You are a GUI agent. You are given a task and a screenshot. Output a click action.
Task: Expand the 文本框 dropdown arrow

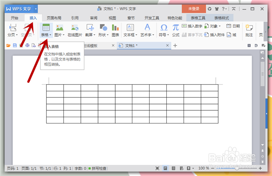click(x=136, y=35)
